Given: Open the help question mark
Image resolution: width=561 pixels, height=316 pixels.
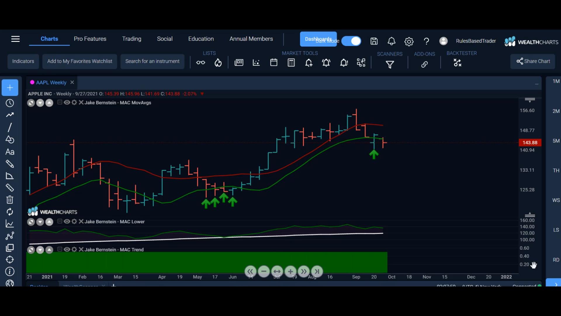Looking at the screenshot, I should point(426,41).
